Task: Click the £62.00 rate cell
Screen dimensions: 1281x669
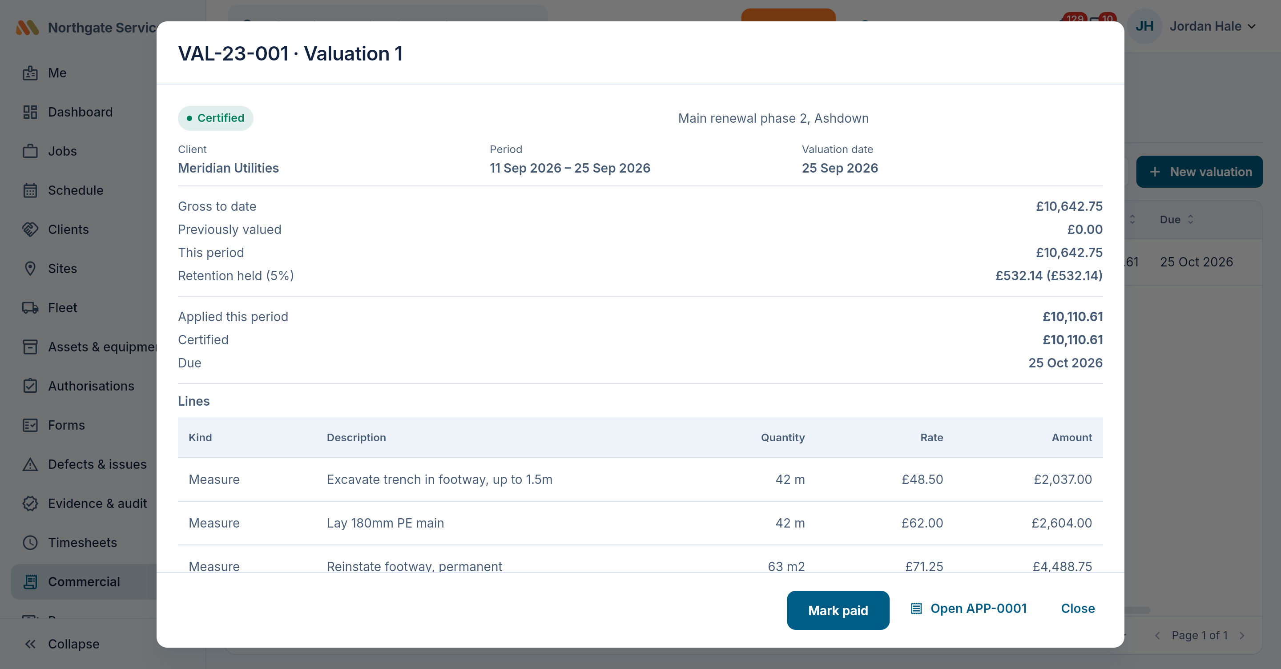Action: (922, 523)
